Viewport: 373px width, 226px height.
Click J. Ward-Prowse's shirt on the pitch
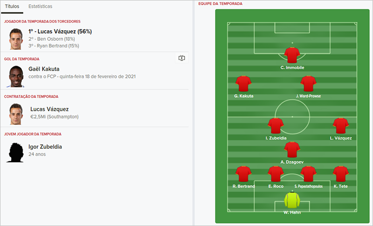[x=308, y=84]
